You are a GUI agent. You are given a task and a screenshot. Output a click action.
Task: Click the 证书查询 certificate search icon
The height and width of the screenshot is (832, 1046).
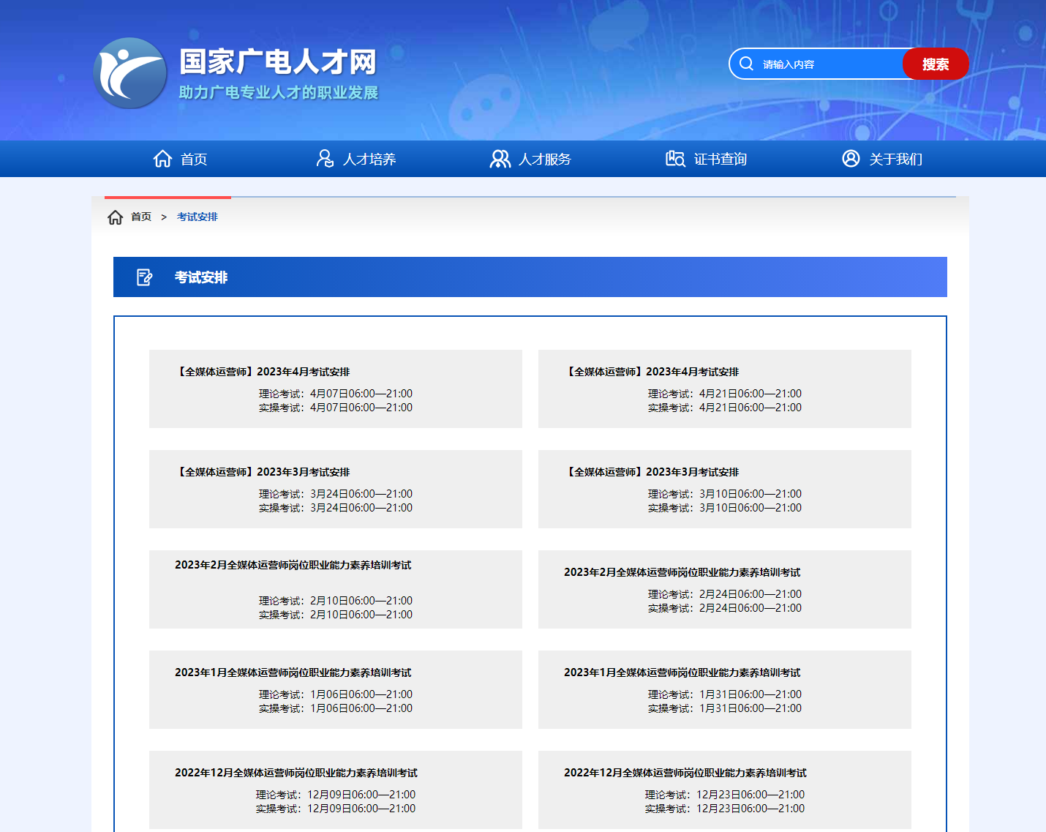[x=675, y=158]
